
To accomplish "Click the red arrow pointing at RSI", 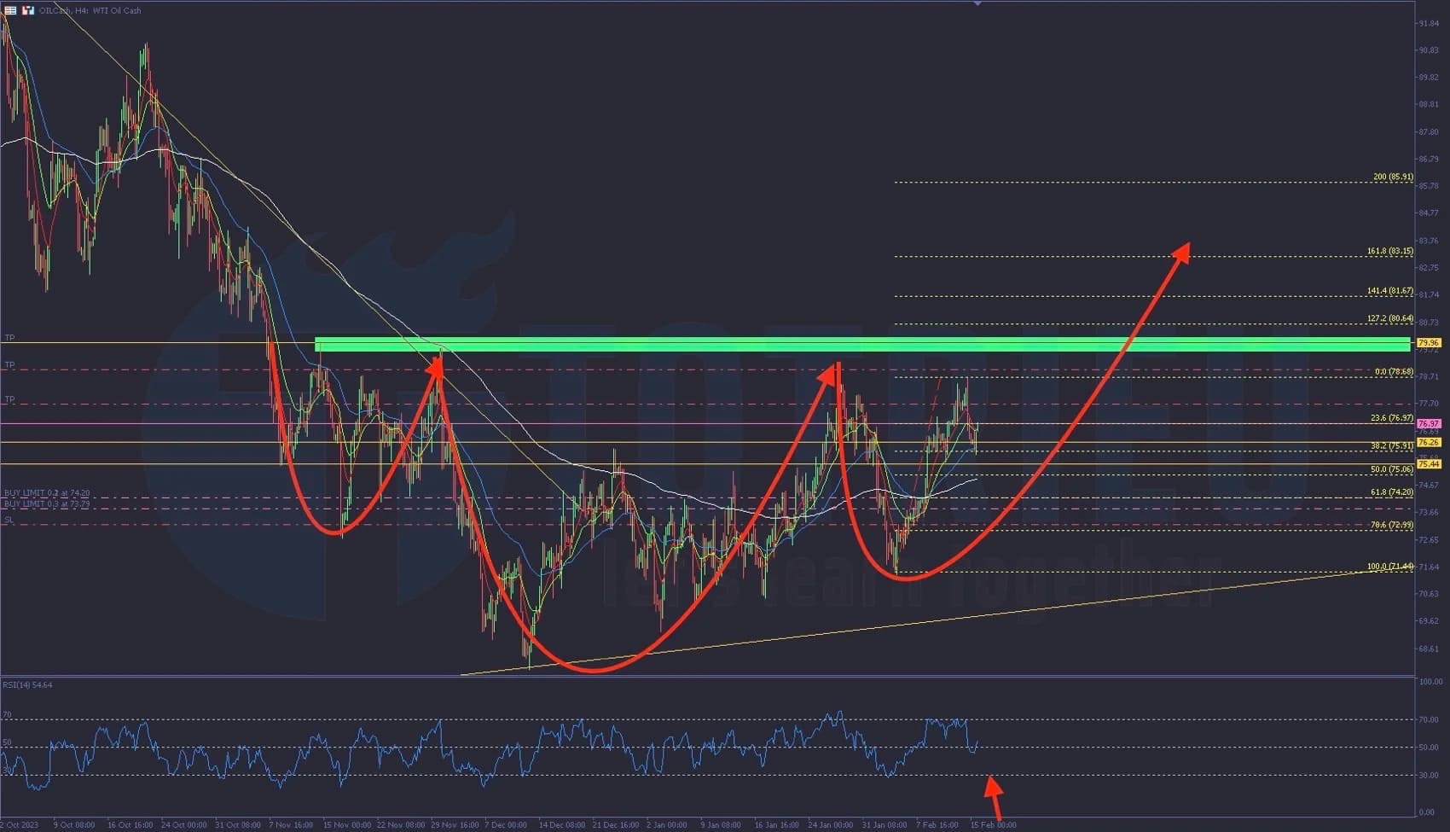I will click(993, 795).
